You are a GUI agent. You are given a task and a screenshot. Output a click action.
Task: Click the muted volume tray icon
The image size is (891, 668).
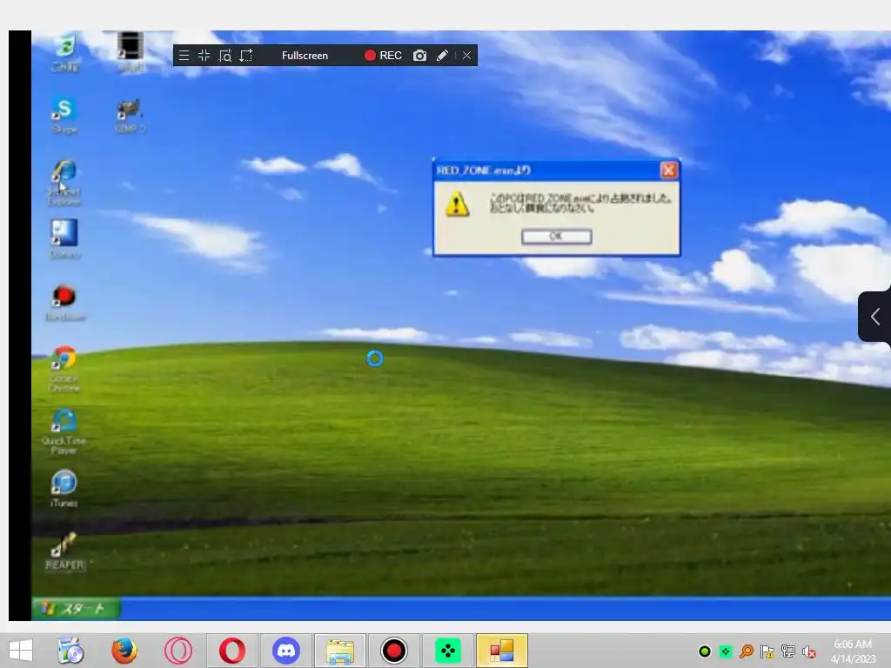click(809, 651)
